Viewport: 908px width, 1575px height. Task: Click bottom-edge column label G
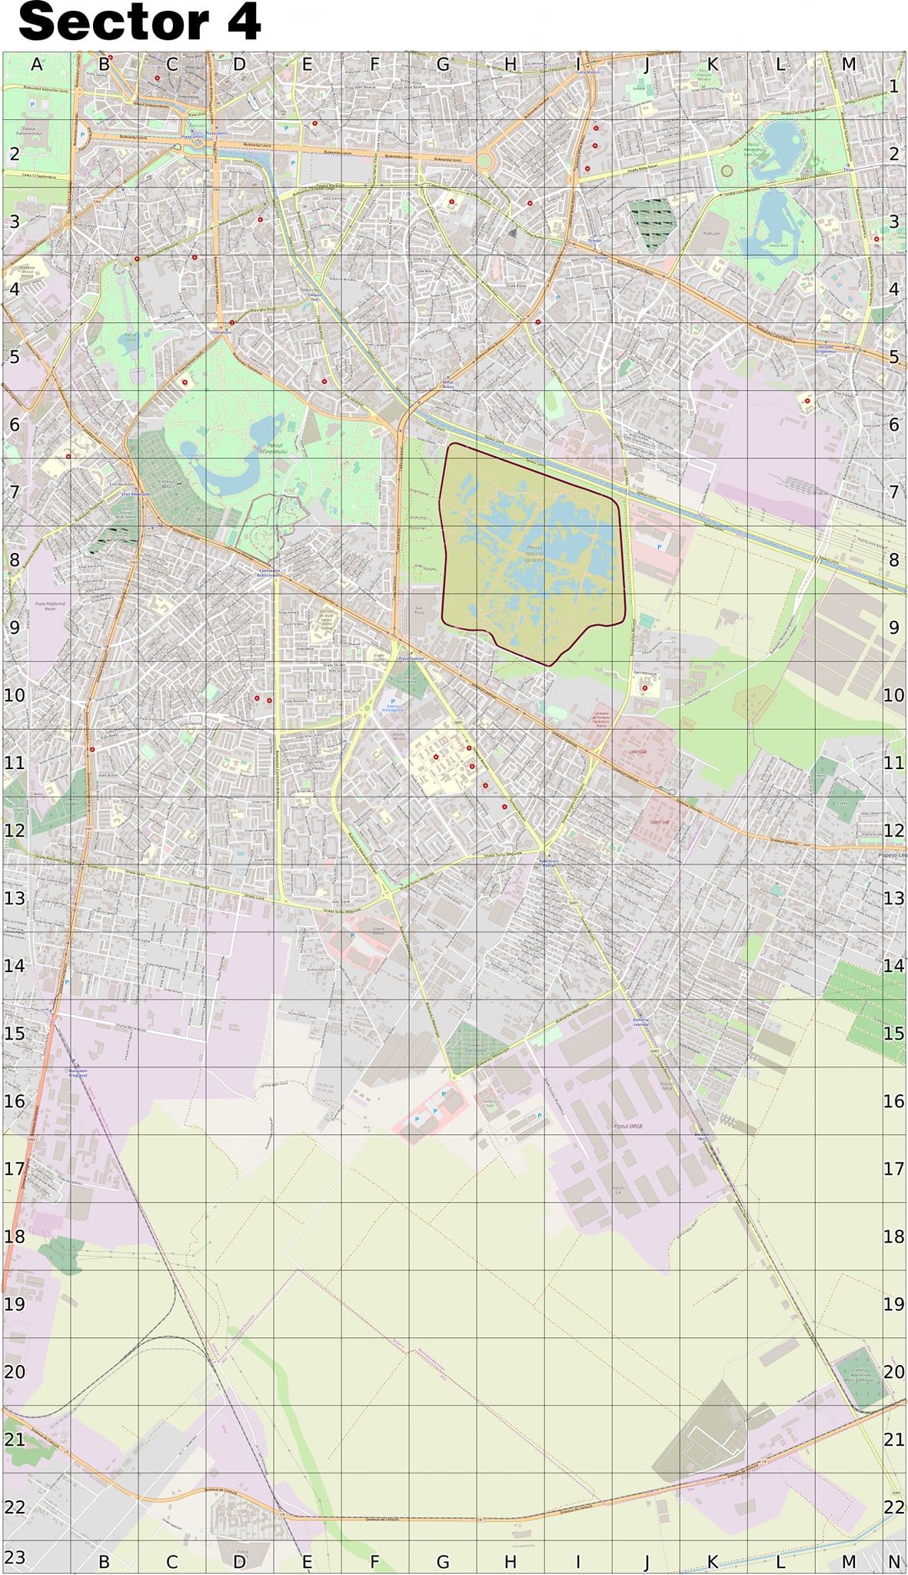click(x=443, y=1562)
